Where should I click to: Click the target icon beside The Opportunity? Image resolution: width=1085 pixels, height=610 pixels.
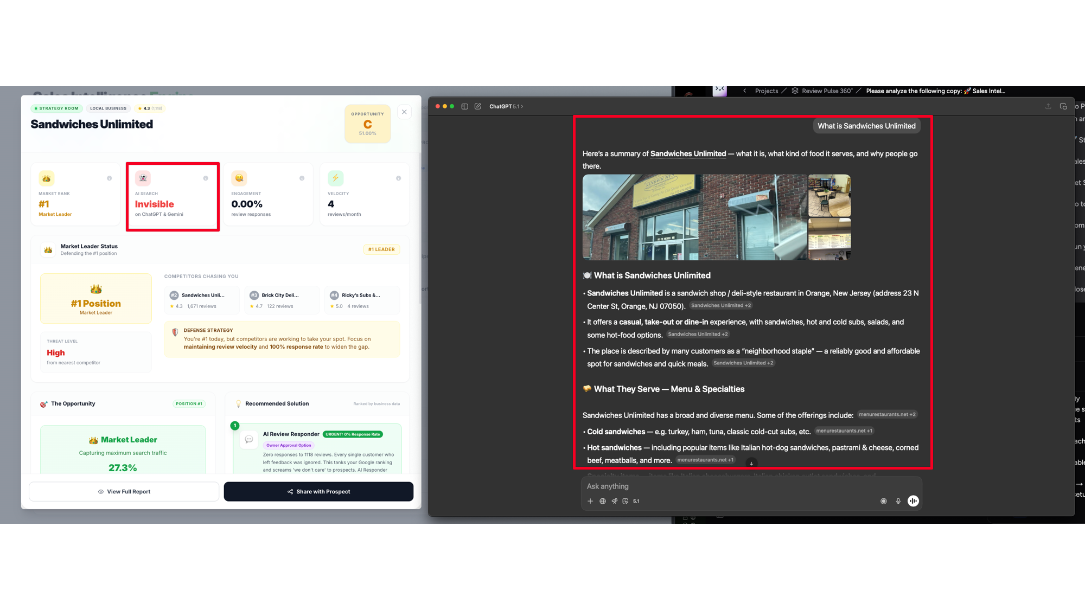(44, 404)
